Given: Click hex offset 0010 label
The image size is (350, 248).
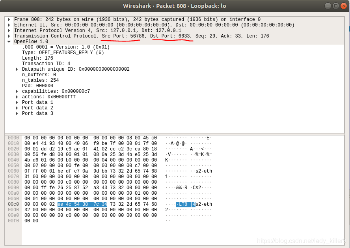Looking at the screenshot, I should coord(13,143).
